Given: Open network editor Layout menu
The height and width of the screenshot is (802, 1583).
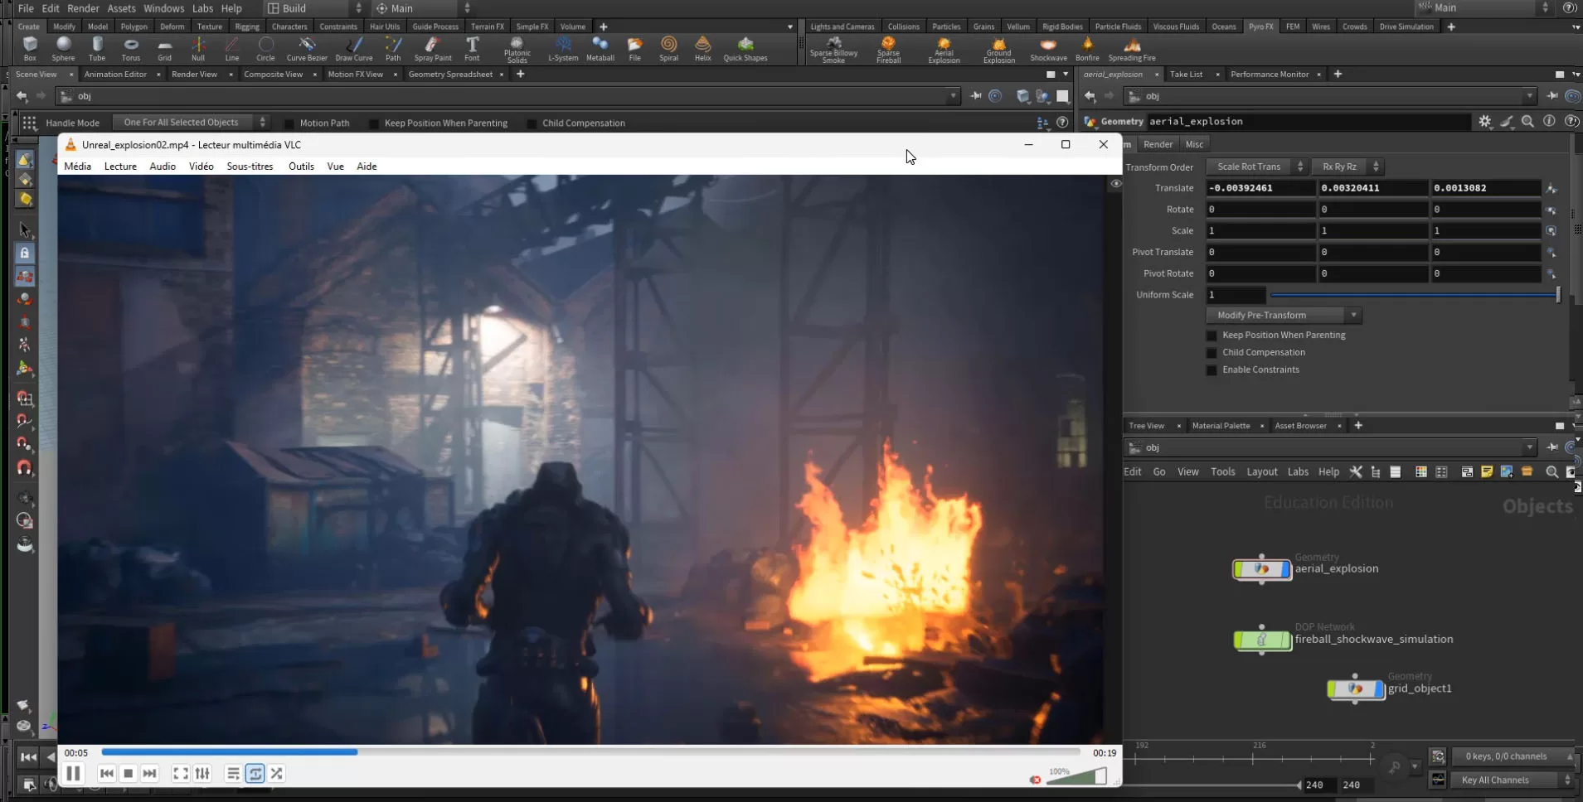Looking at the screenshot, I should pyautogui.click(x=1261, y=471).
